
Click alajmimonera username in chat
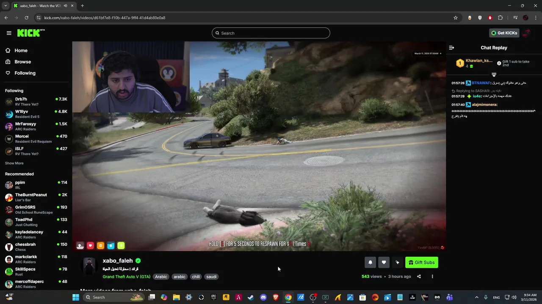[484, 104]
